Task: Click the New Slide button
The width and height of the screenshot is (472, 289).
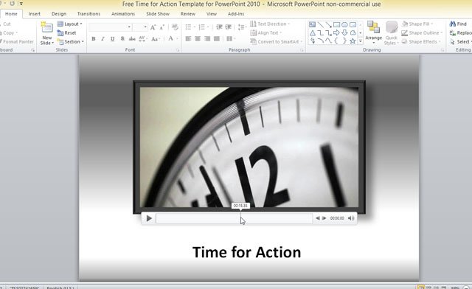Action: pyautogui.click(x=47, y=33)
